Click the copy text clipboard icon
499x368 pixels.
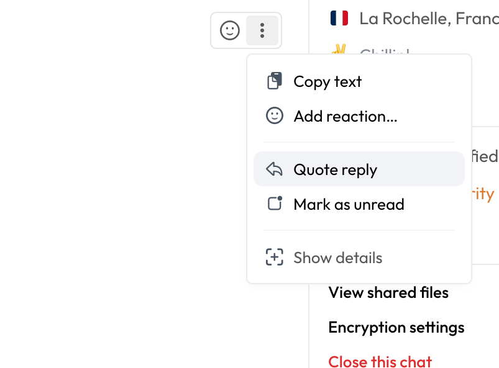(275, 81)
